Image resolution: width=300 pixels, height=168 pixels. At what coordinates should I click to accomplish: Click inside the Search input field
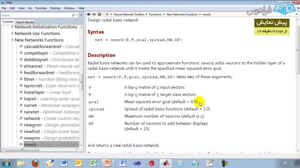pyautogui.click(x=36, y=15)
